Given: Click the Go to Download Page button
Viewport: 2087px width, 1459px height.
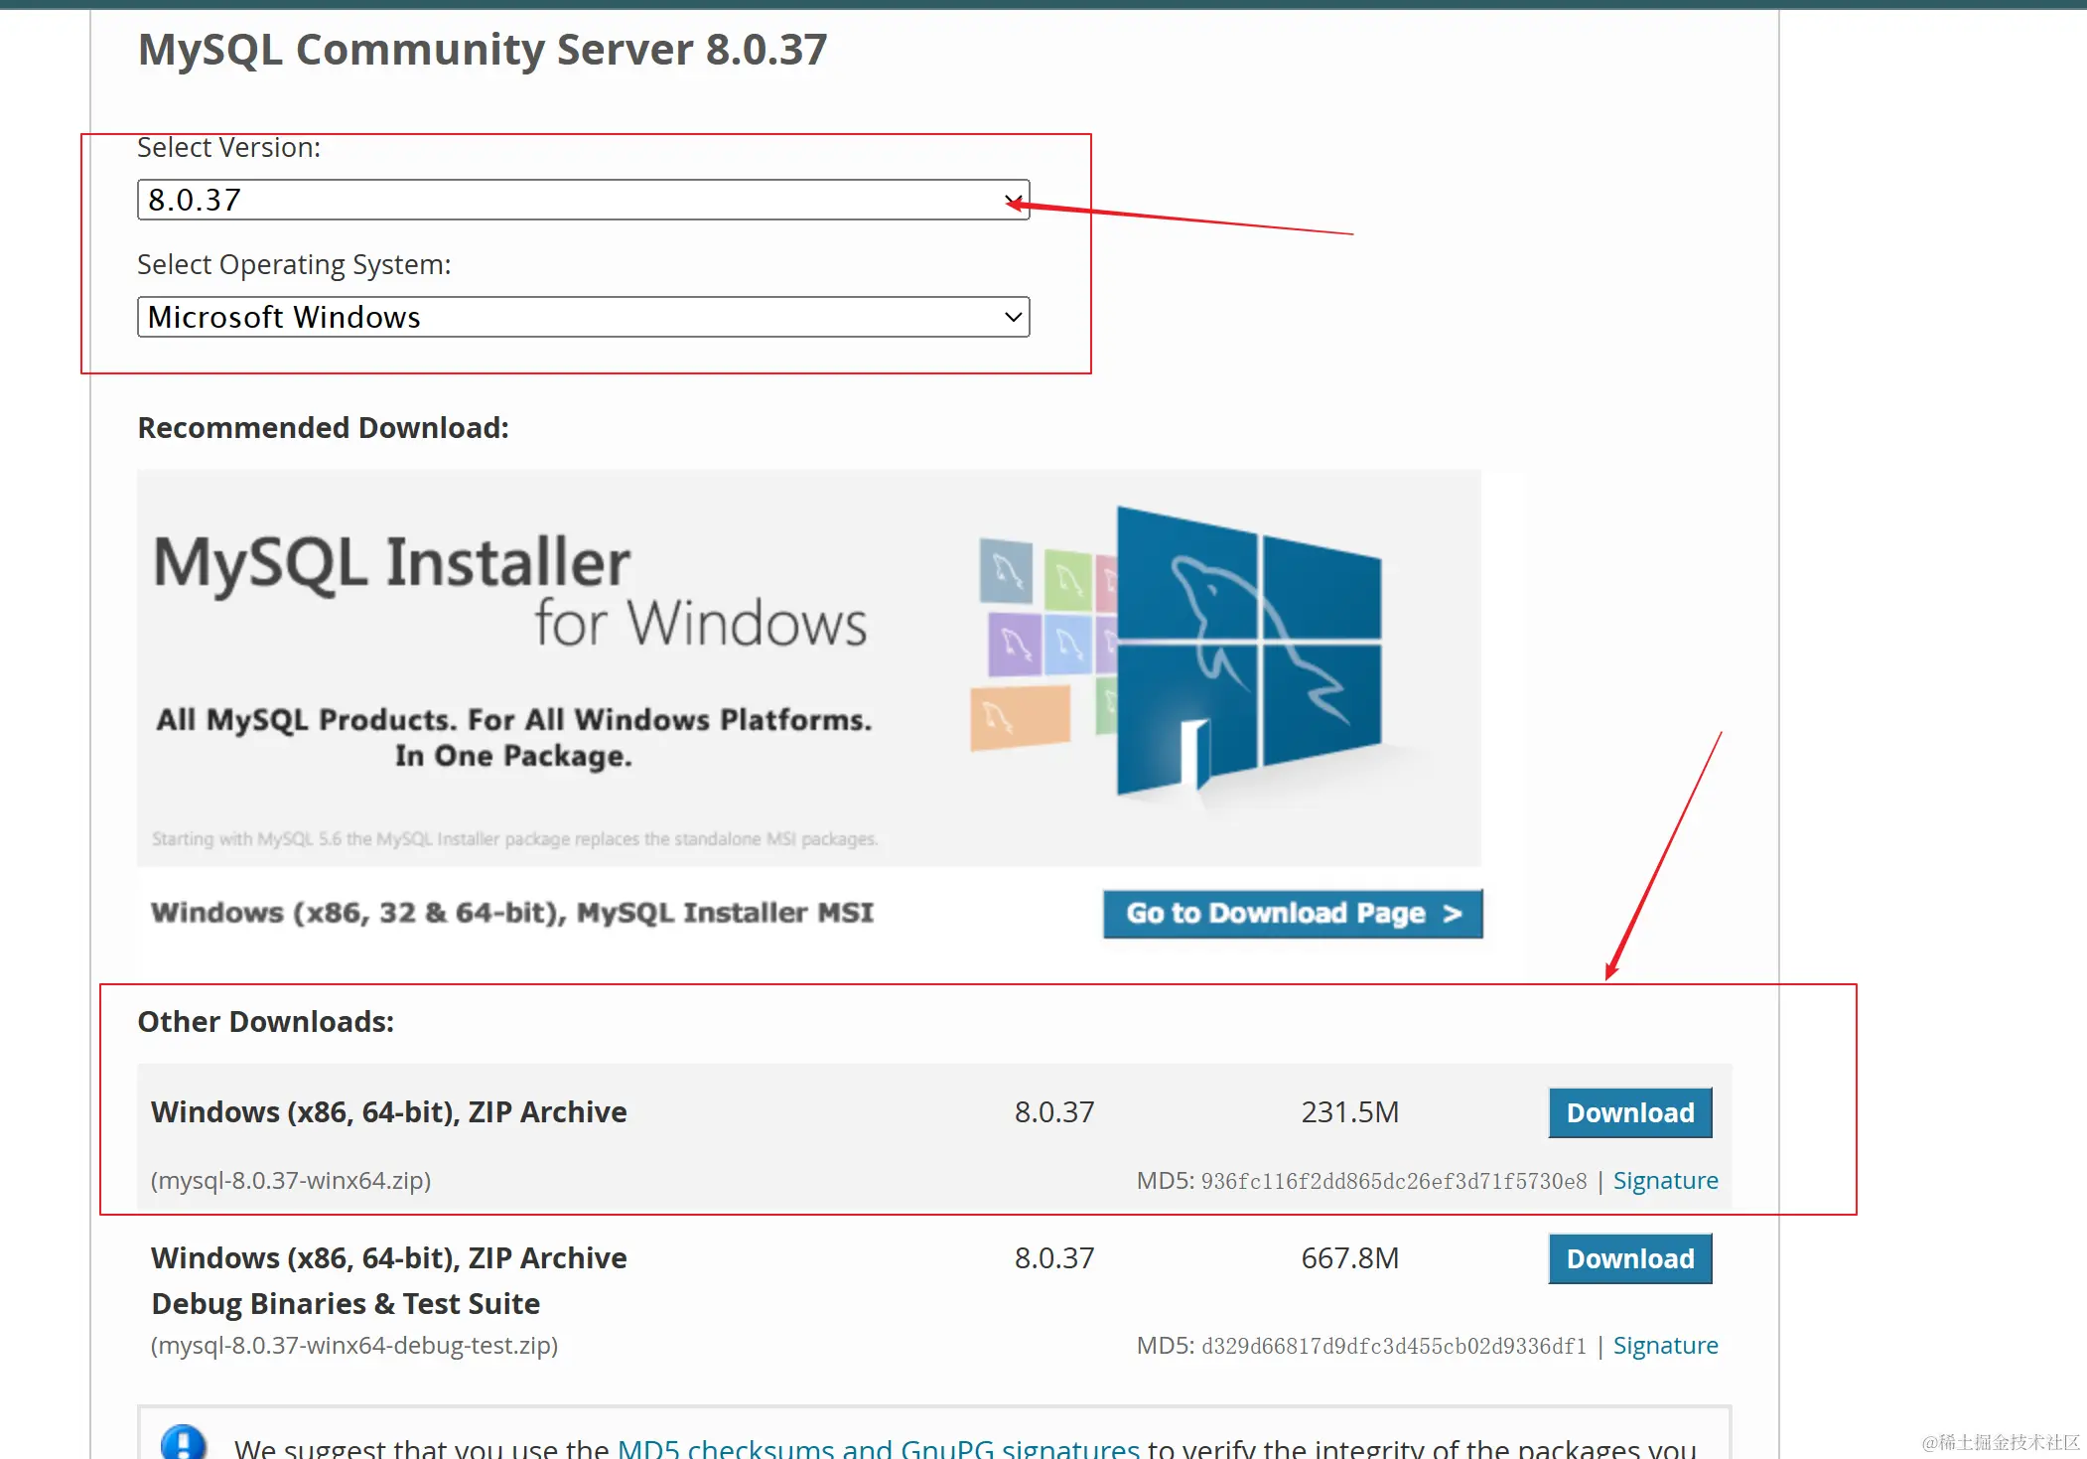Looking at the screenshot, I should [x=1293, y=914].
